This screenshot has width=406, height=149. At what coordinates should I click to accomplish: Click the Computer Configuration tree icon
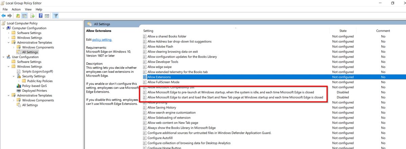tap(8, 28)
